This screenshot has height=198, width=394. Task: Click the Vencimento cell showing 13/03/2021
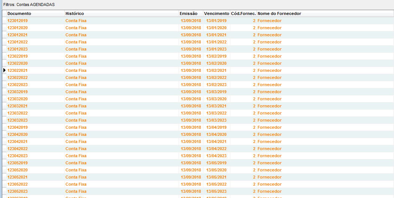click(x=216, y=106)
